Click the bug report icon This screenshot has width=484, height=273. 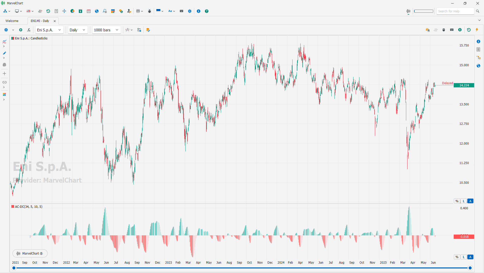150,11
